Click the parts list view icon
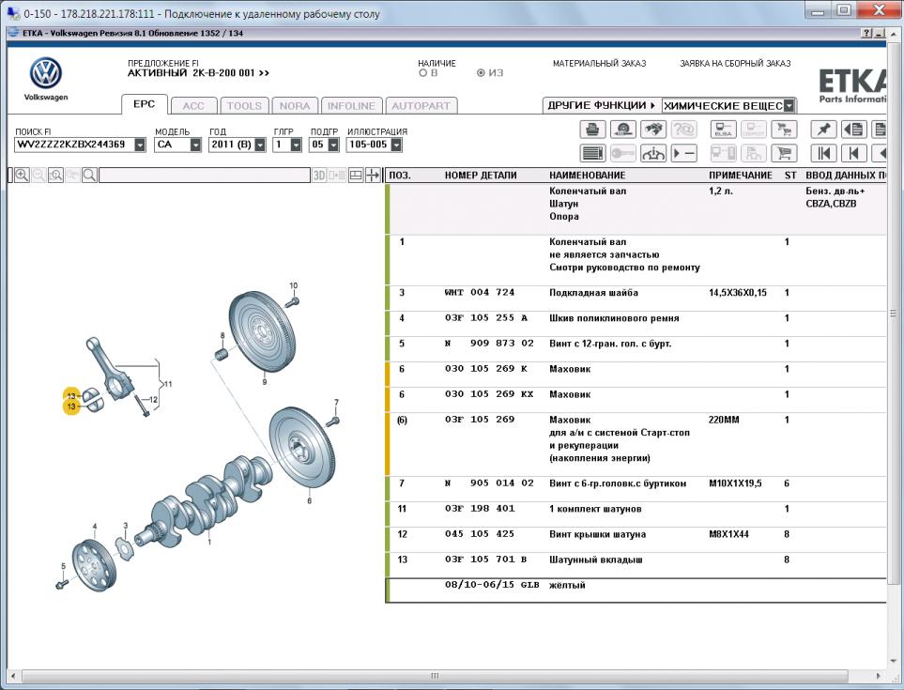This screenshot has height=690, width=904. [592, 153]
